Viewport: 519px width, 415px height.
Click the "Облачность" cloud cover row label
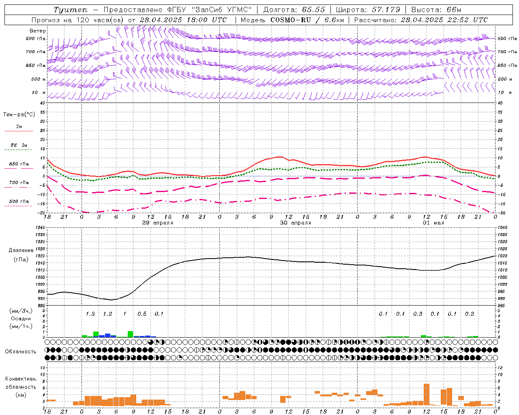[x=21, y=352]
